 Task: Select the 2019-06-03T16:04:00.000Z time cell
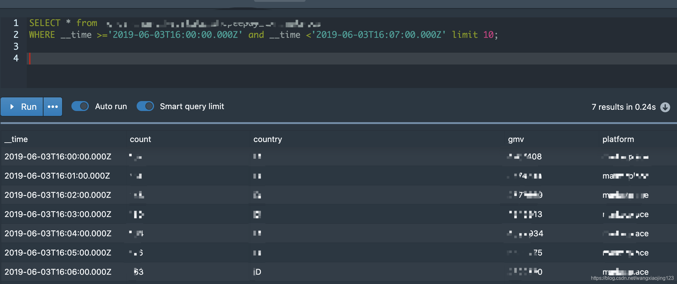(58, 233)
